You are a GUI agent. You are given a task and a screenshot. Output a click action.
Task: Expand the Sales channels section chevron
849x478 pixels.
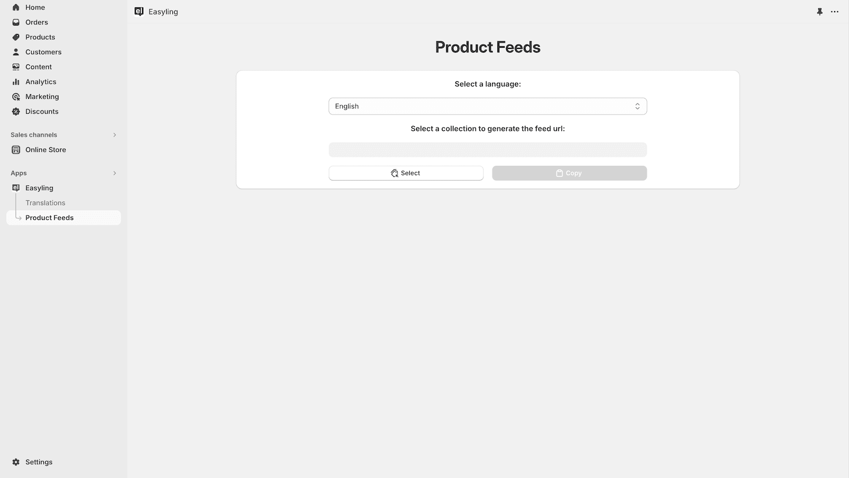click(115, 135)
